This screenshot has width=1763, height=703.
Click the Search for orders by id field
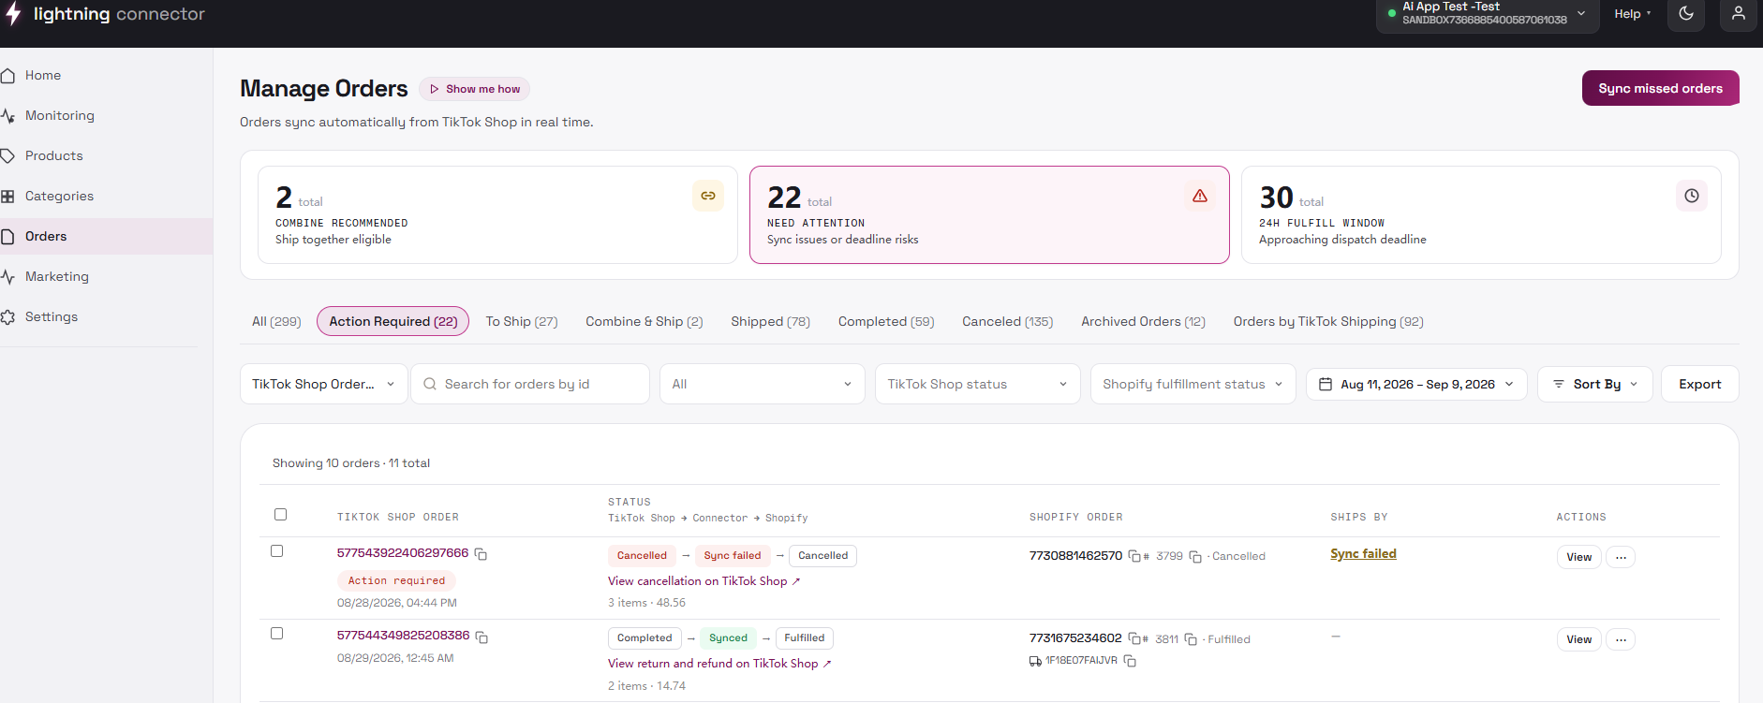(530, 384)
